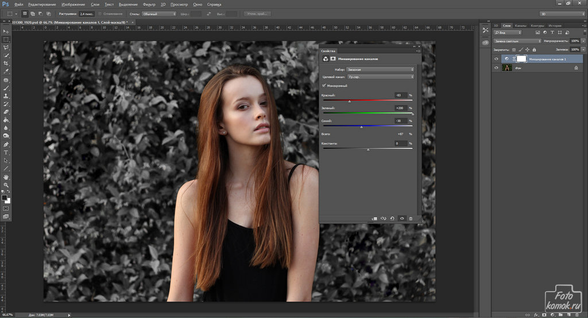The height and width of the screenshot is (318, 588).
Task: Click the Константа slider handle
Action: tap(368, 150)
